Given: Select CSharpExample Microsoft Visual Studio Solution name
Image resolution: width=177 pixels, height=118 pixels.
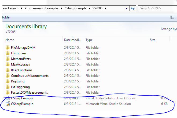Looking at the screenshot, I should pyautogui.click(x=22, y=104).
